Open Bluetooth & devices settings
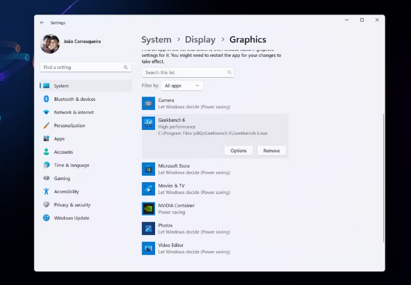The height and width of the screenshot is (285, 411). pyautogui.click(x=74, y=99)
